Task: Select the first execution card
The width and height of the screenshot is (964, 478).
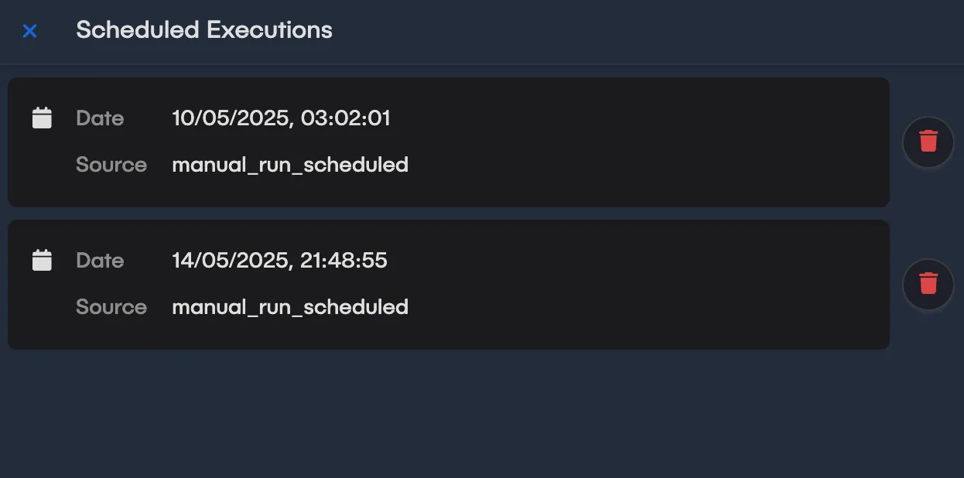Action: point(449,142)
